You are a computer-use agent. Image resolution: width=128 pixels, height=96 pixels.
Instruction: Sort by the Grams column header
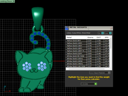point(91,37)
